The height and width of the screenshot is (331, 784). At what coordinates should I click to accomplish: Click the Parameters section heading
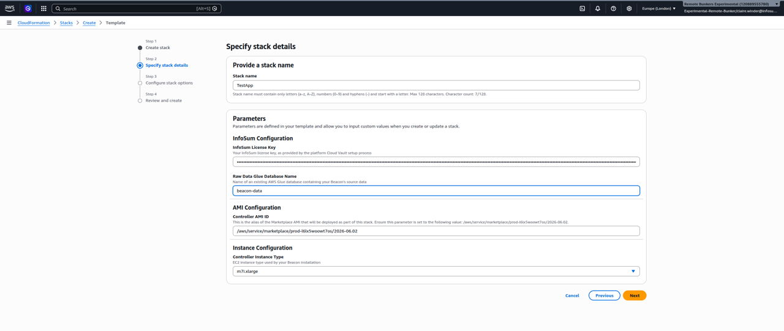coord(249,118)
